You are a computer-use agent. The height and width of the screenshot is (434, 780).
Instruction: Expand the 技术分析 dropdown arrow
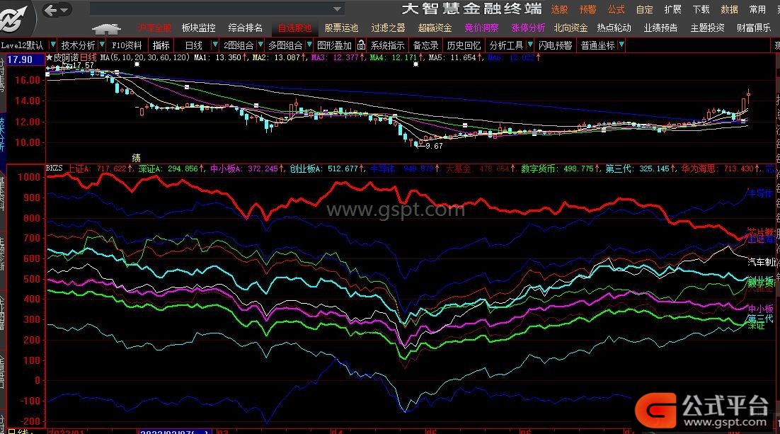[x=102, y=45]
